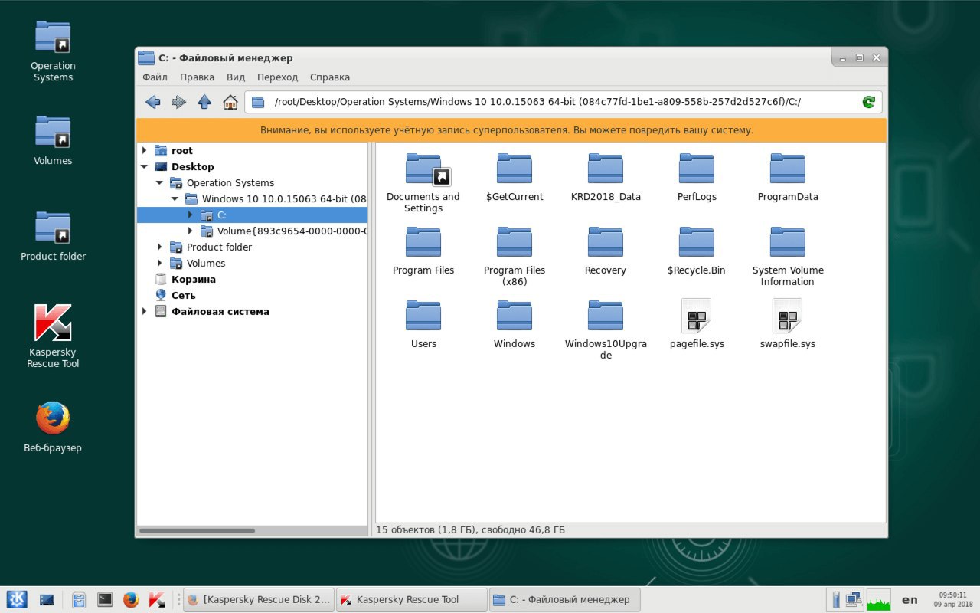The image size is (980, 613).
Task: Click the location path input field
Action: tap(563, 102)
